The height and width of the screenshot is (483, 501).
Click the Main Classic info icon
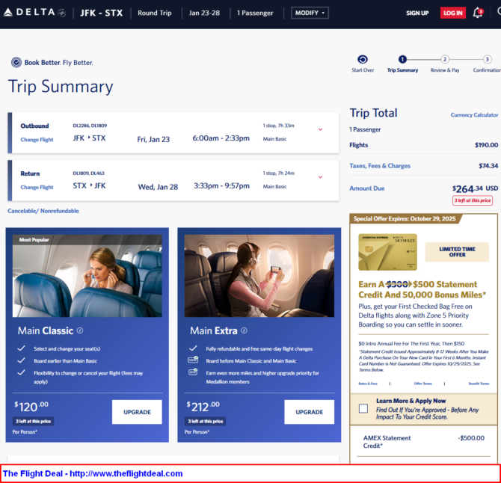80,330
